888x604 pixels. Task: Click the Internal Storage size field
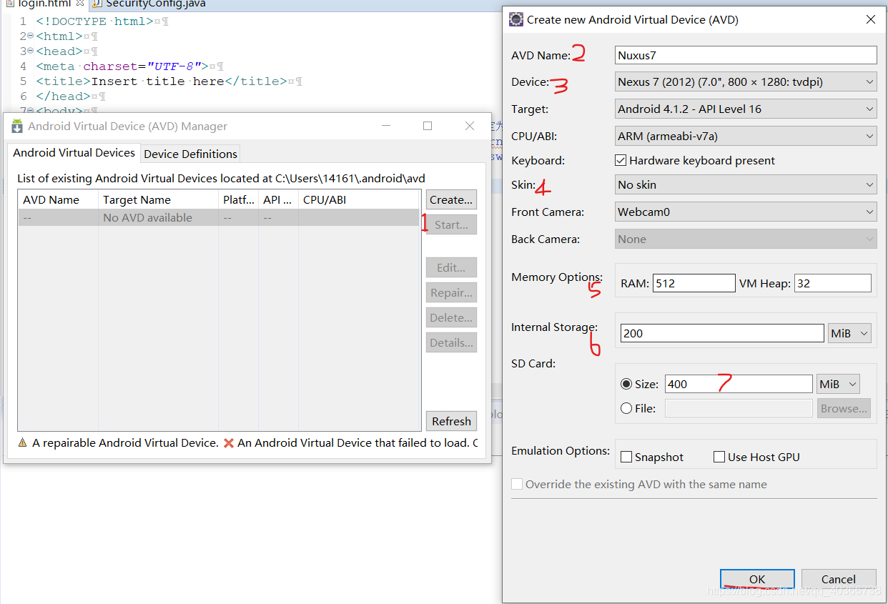tap(723, 333)
